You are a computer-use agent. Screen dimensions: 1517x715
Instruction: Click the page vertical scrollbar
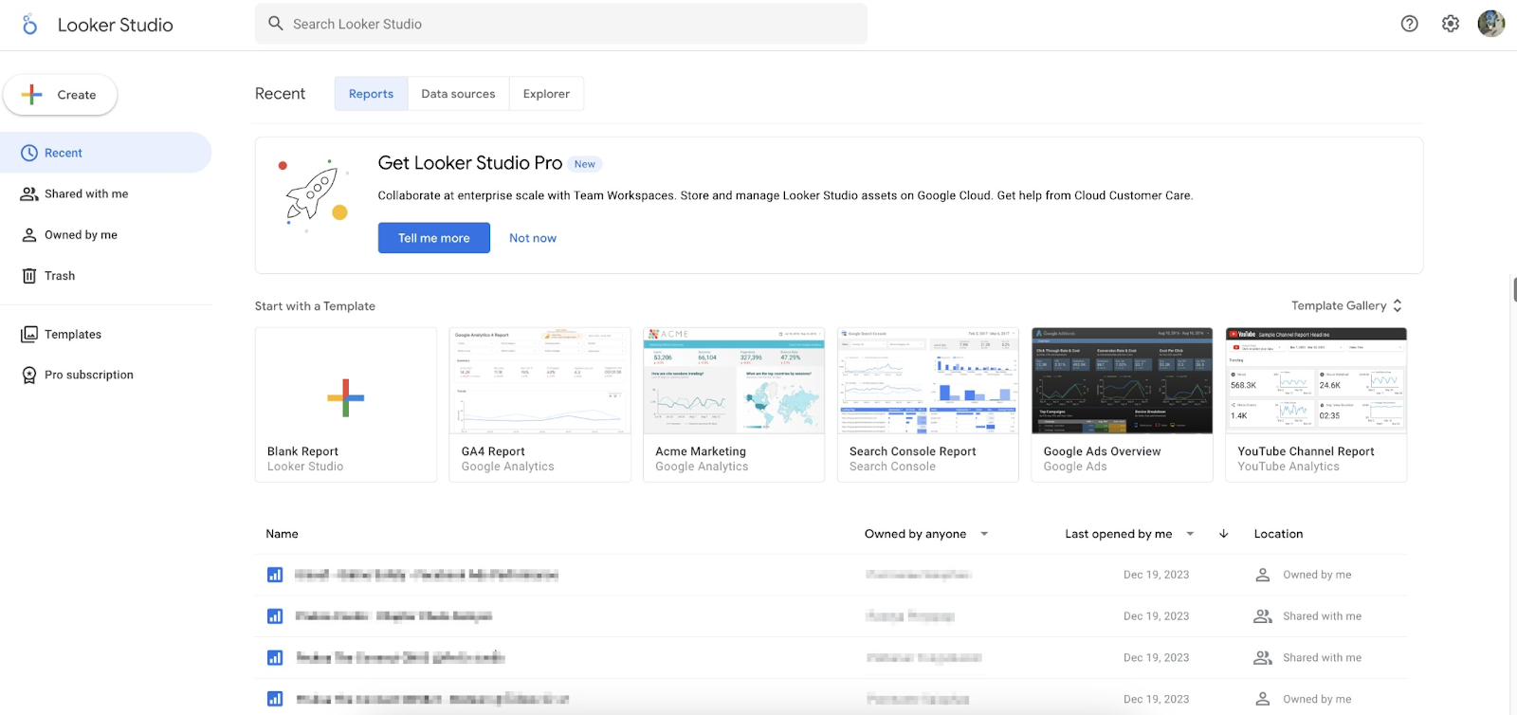(1513, 288)
